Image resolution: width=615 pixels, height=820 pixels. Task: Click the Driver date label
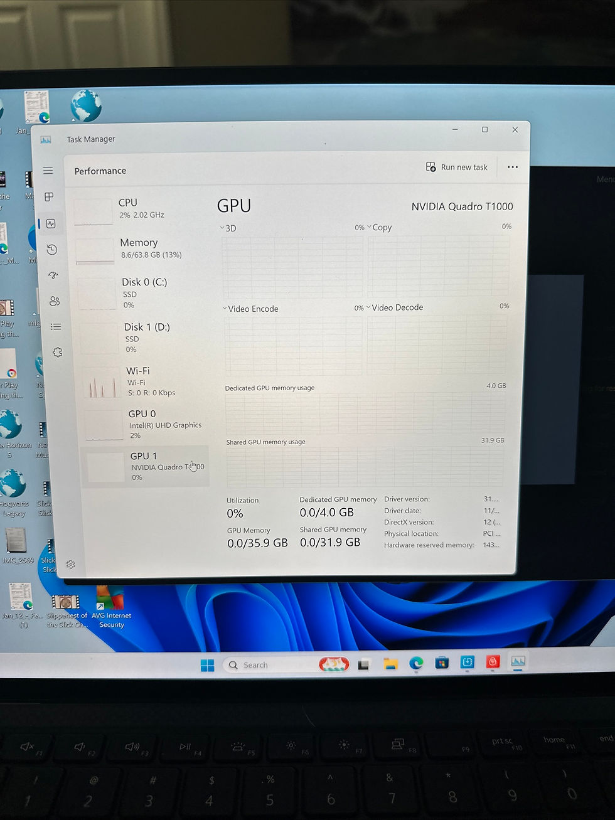click(402, 511)
